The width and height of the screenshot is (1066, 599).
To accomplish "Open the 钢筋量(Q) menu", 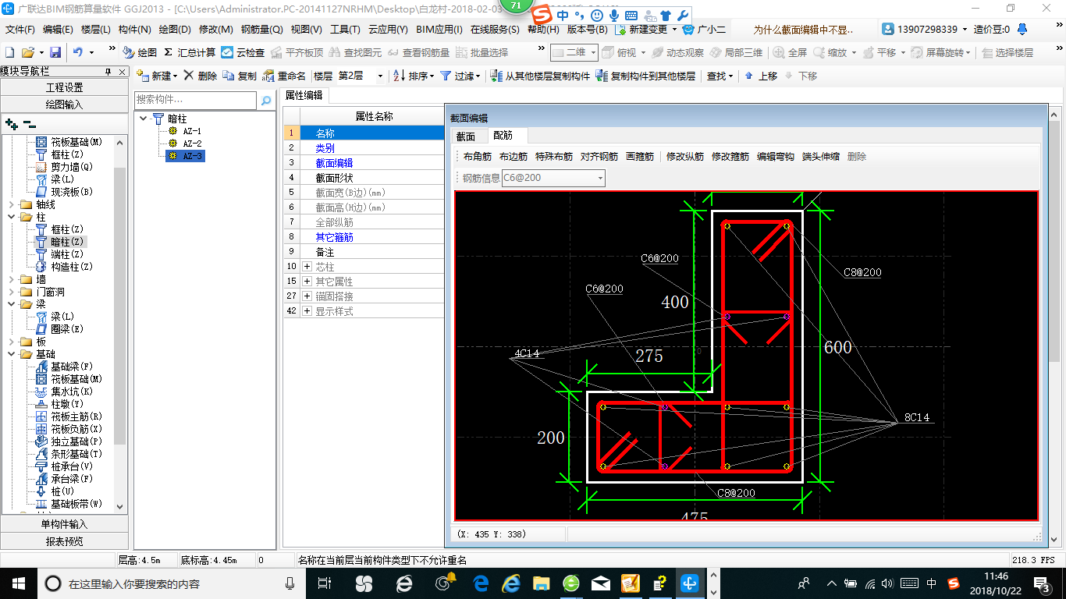I will 261,30.
